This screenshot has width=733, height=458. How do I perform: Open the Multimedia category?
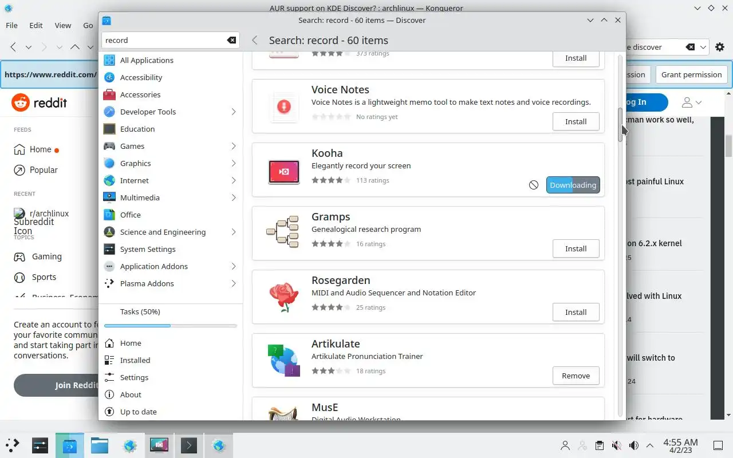click(171, 198)
